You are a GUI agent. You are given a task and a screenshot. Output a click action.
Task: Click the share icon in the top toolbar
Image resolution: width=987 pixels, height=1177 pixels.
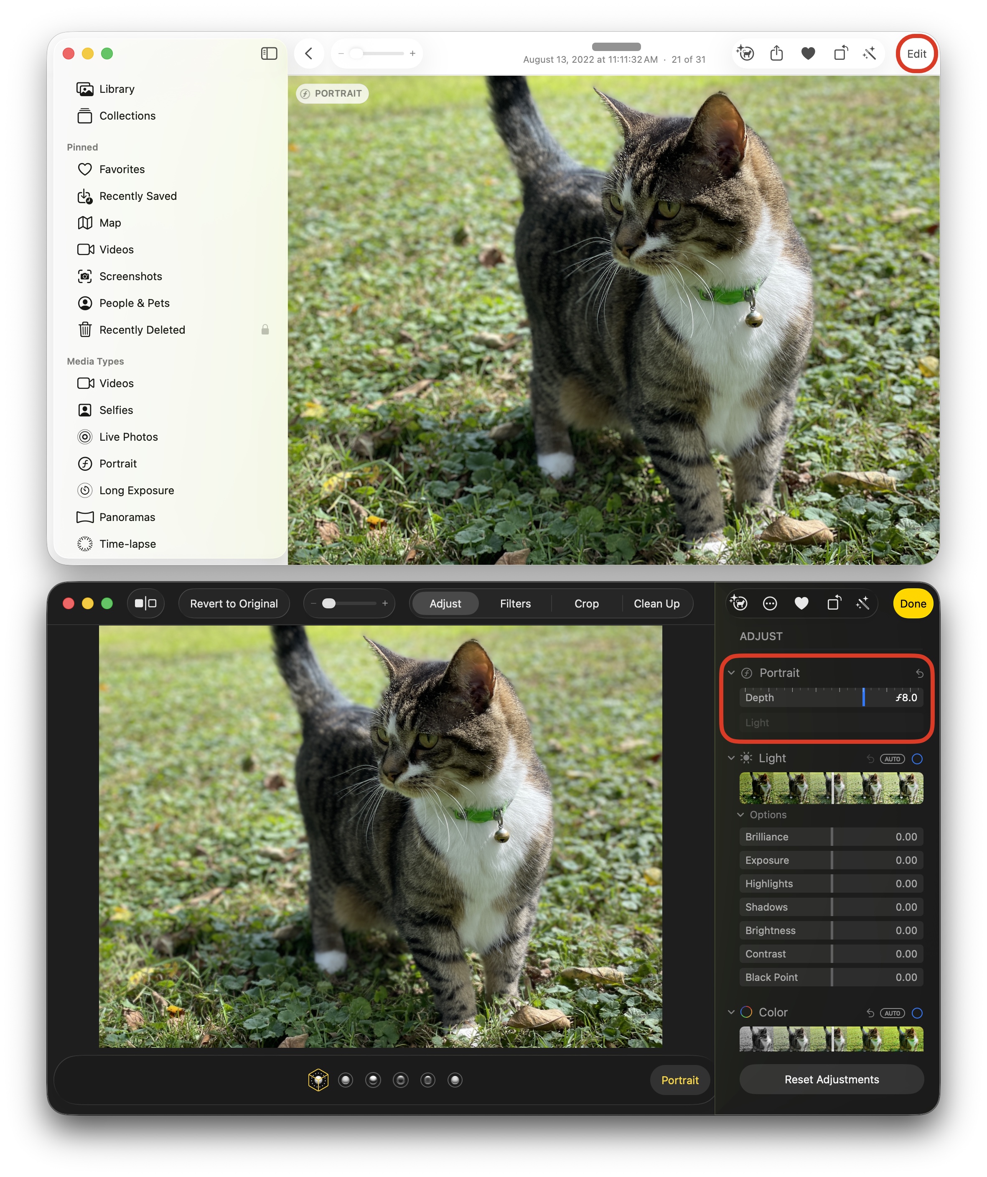point(776,54)
